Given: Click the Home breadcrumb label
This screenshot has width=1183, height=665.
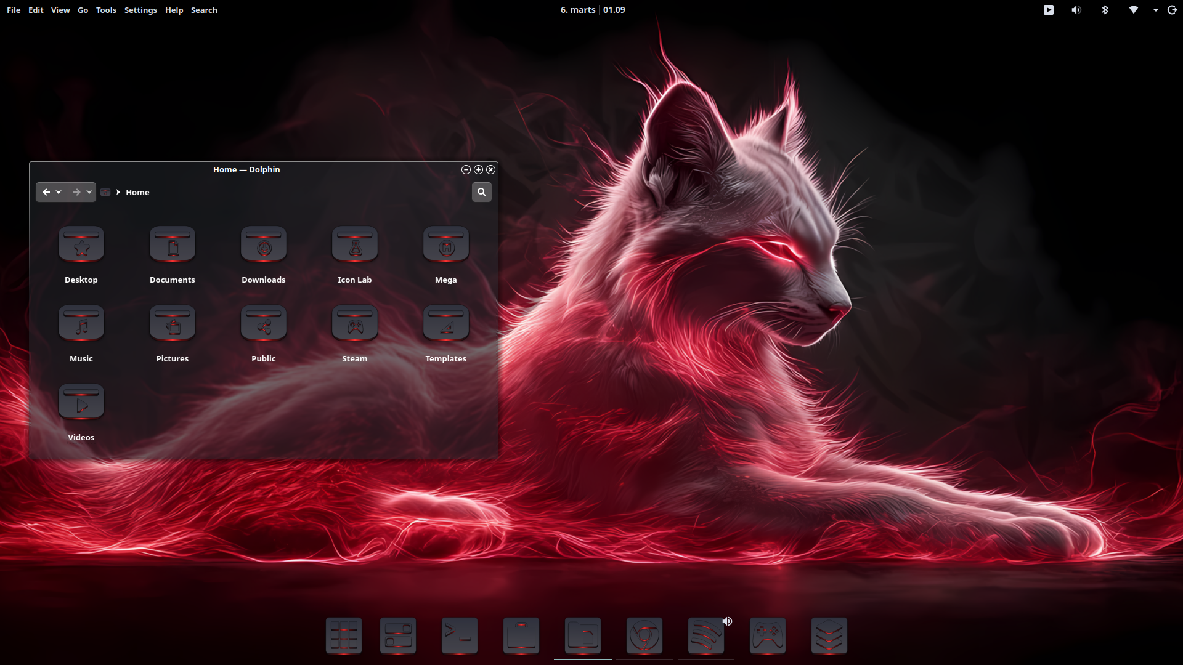Looking at the screenshot, I should (137, 192).
